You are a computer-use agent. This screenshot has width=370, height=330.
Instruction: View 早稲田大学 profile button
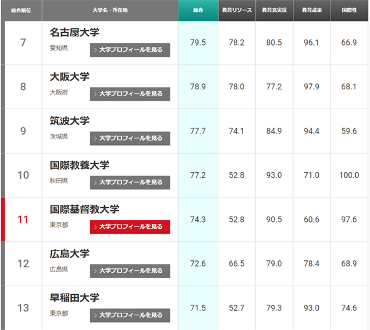click(x=130, y=315)
